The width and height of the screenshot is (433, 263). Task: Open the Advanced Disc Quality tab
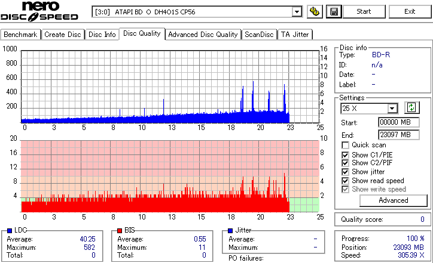pos(203,35)
